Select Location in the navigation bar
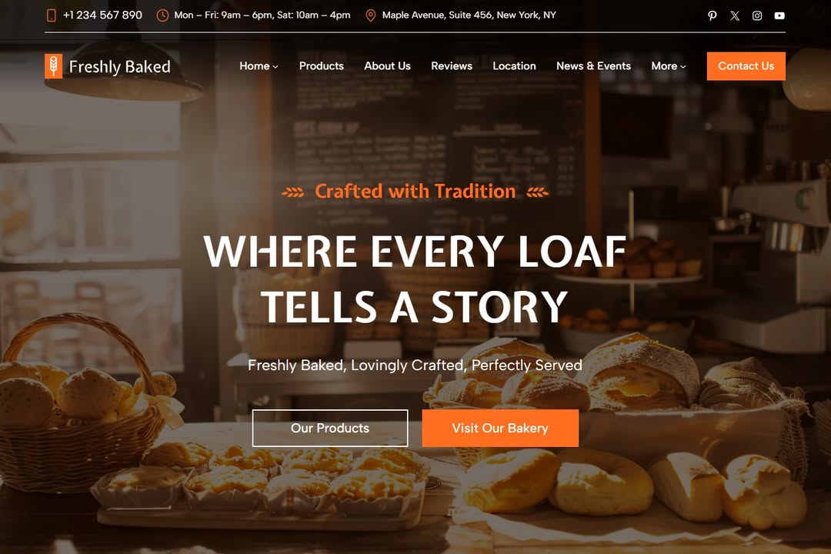The image size is (831, 554). pos(514,65)
